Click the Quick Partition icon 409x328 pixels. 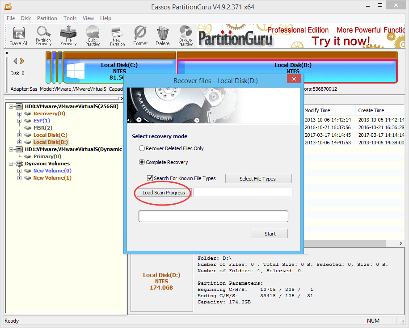[x=93, y=36]
